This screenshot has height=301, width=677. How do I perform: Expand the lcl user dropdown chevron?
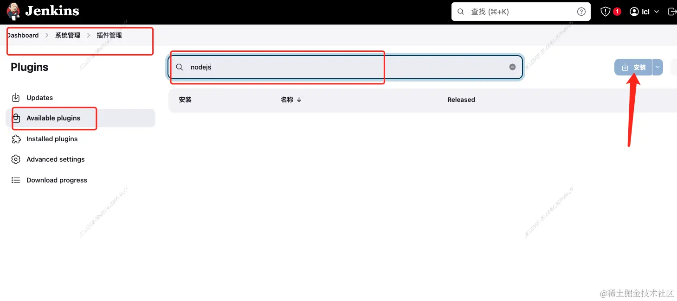pyautogui.click(x=657, y=12)
